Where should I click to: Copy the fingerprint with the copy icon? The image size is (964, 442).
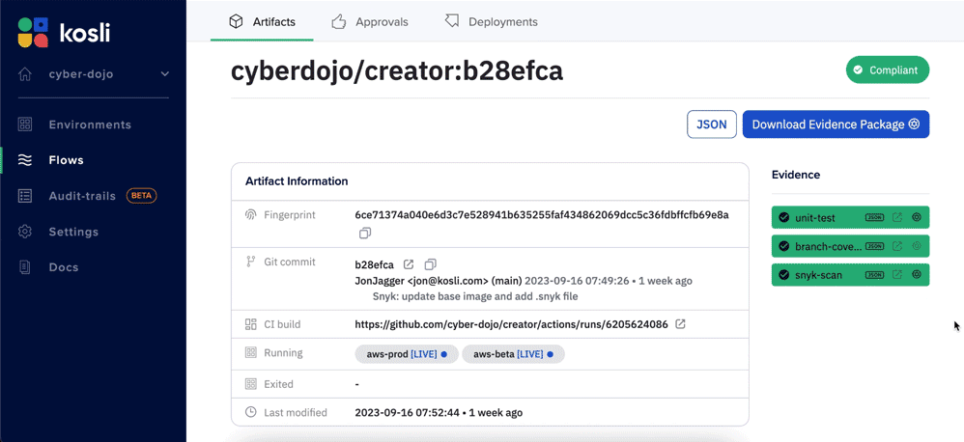(365, 234)
